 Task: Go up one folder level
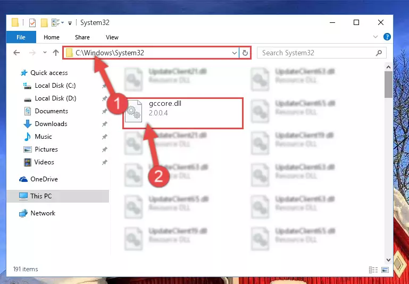[x=55, y=53]
